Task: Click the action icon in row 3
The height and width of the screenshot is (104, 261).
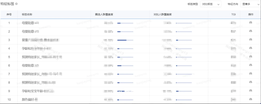Action: click(x=251, y=40)
